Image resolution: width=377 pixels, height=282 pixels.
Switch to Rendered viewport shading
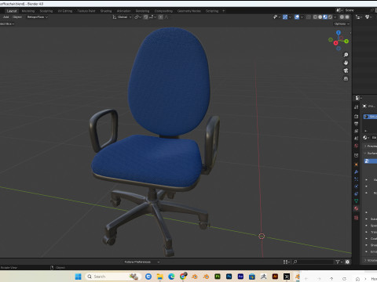(x=330, y=17)
